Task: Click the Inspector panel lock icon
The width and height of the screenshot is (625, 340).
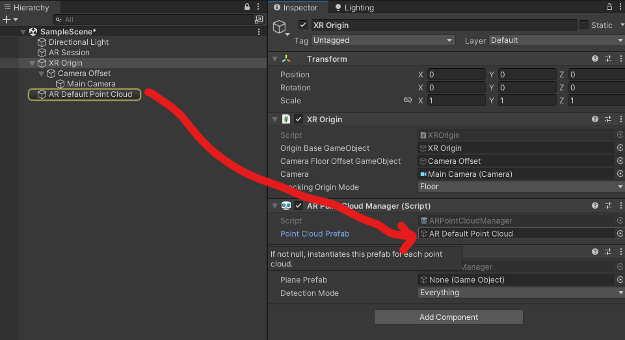Action: tap(609, 7)
